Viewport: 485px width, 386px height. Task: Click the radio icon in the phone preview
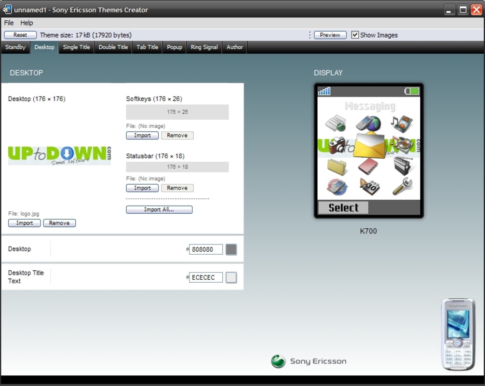pyautogui.click(x=403, y=166)
